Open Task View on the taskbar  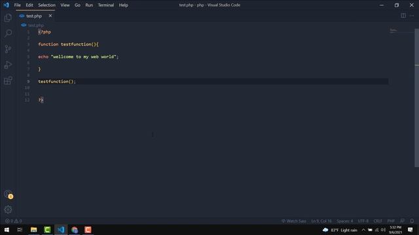click(20, 230)
